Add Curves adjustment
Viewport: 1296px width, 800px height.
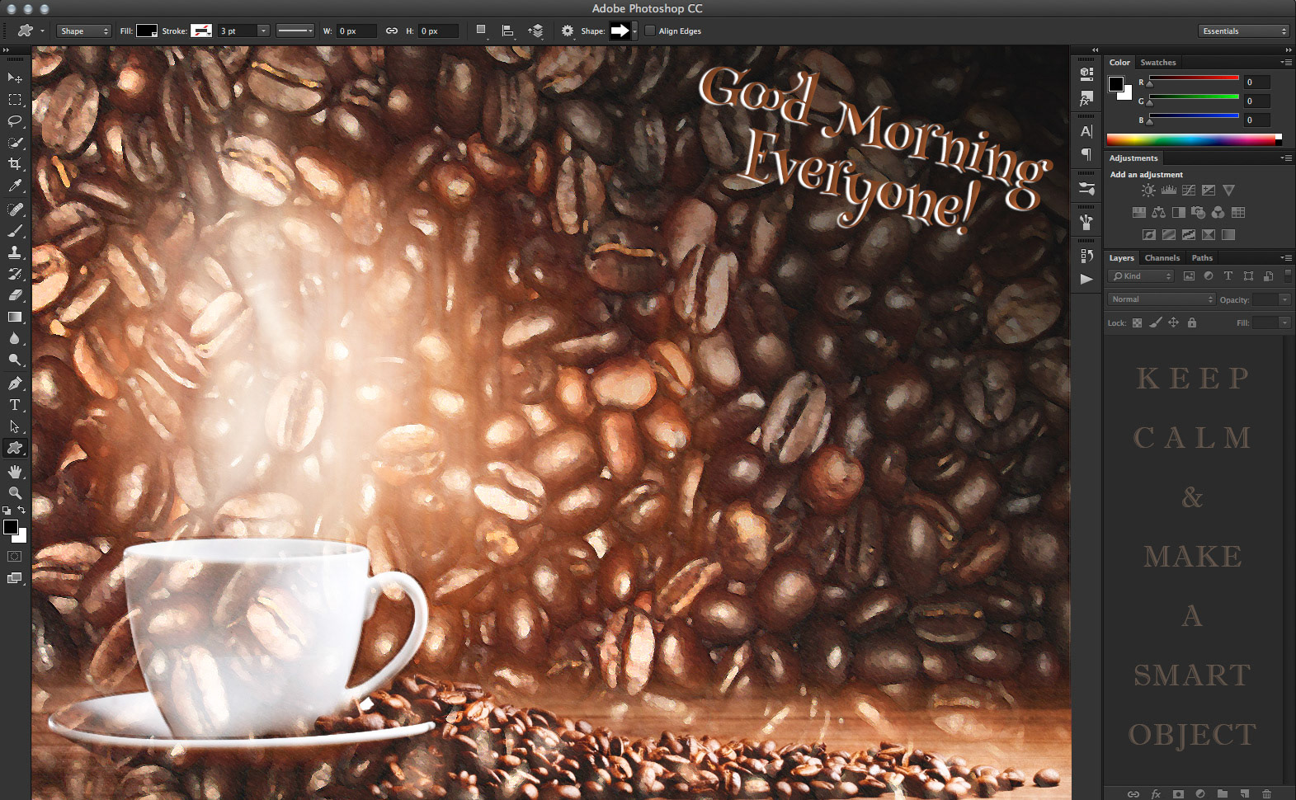(1189, 190)
